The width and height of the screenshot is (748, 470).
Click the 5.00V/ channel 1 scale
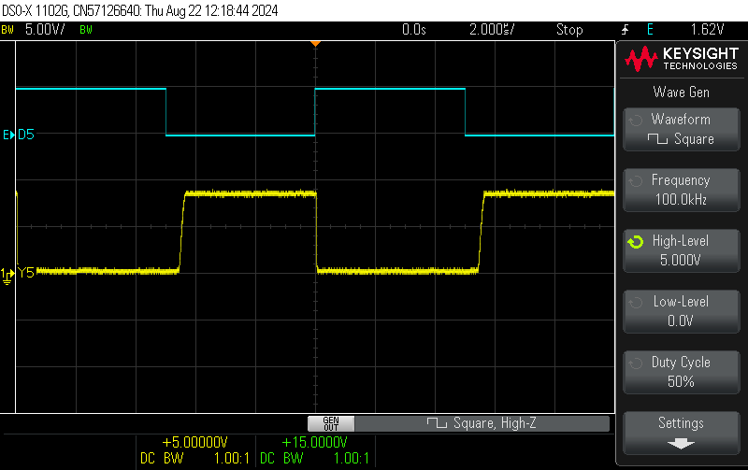pyautogui.click(x=45, y=30)
